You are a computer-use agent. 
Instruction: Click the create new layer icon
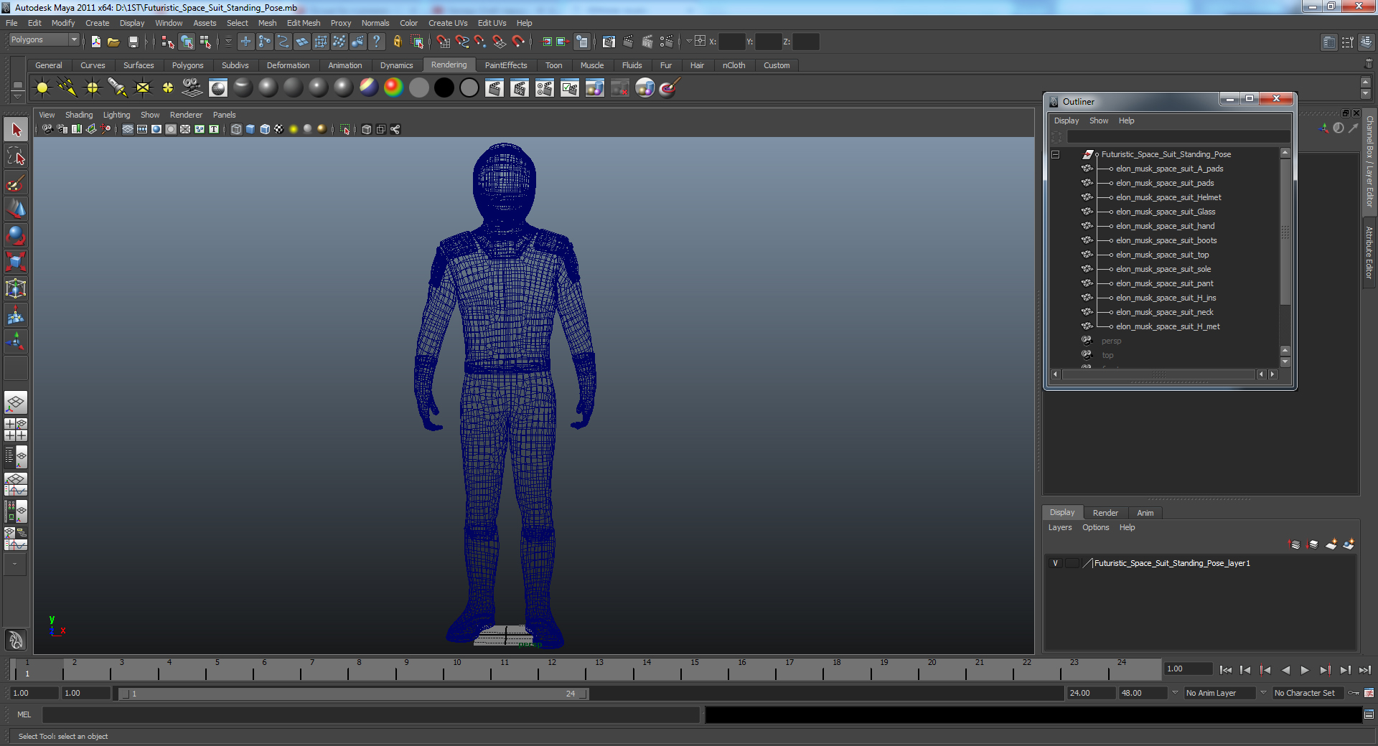click(1331, 545)
